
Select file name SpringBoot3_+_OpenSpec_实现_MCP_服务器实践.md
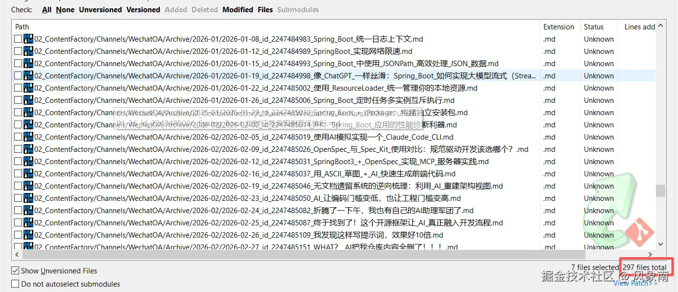click(x=401, y=162)
